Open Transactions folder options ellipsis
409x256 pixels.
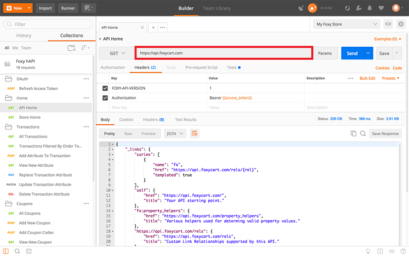[x=86, y=127]
